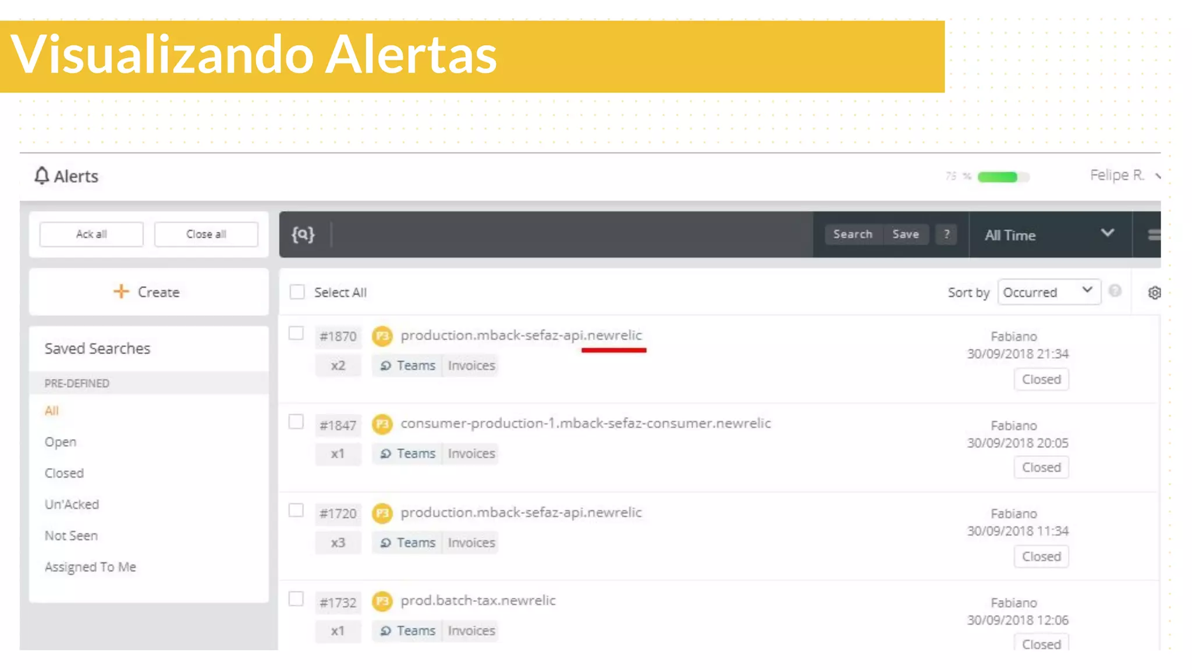Tick the Select All checkbox
This screenshot has width=1192, height=670.
pos(297,292)
